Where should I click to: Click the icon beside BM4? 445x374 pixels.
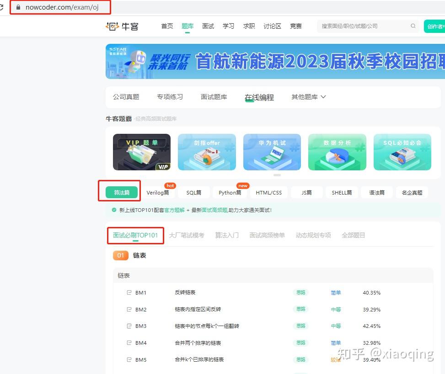coord(129,343)
